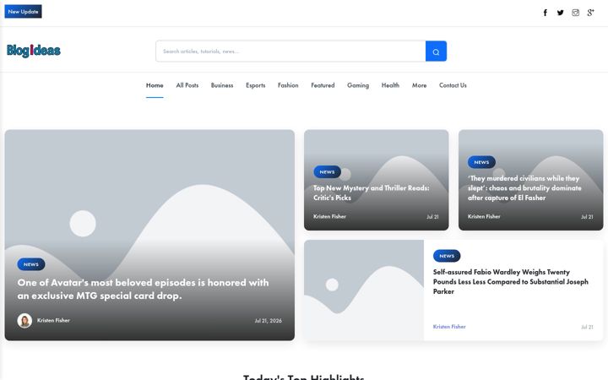Click the blue search magnifier button
Viewport: 608px width, 380px height.
pyautogui.click(x=436, y=52)
